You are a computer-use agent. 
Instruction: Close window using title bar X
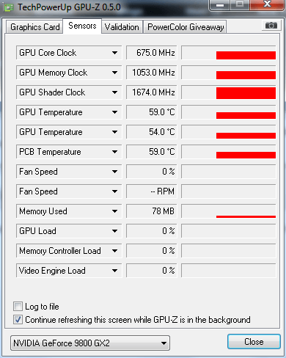click(x=267, y=4)
